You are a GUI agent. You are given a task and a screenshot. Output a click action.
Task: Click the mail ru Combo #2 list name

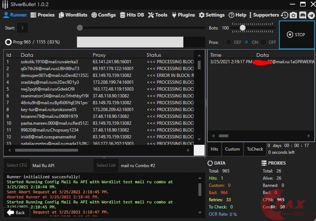(x=138, y=166)
